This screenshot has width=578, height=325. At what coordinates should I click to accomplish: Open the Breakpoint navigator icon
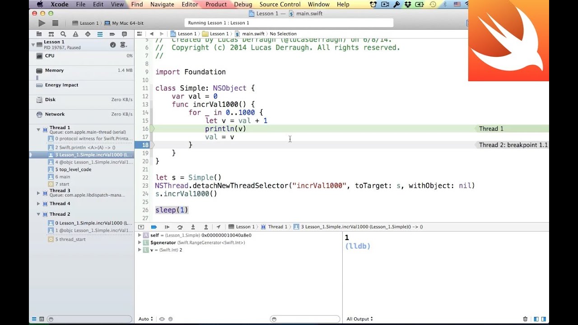[x=112, y=34]
